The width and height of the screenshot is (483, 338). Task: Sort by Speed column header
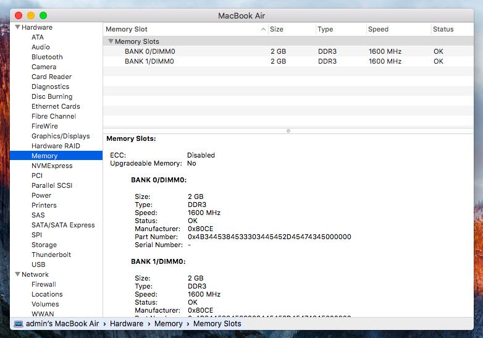point(378,29)
